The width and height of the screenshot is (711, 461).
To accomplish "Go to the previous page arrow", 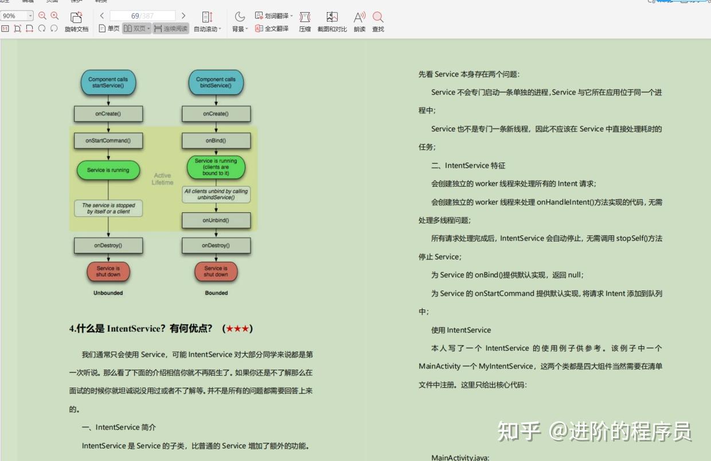I will (x=102, y=16).
